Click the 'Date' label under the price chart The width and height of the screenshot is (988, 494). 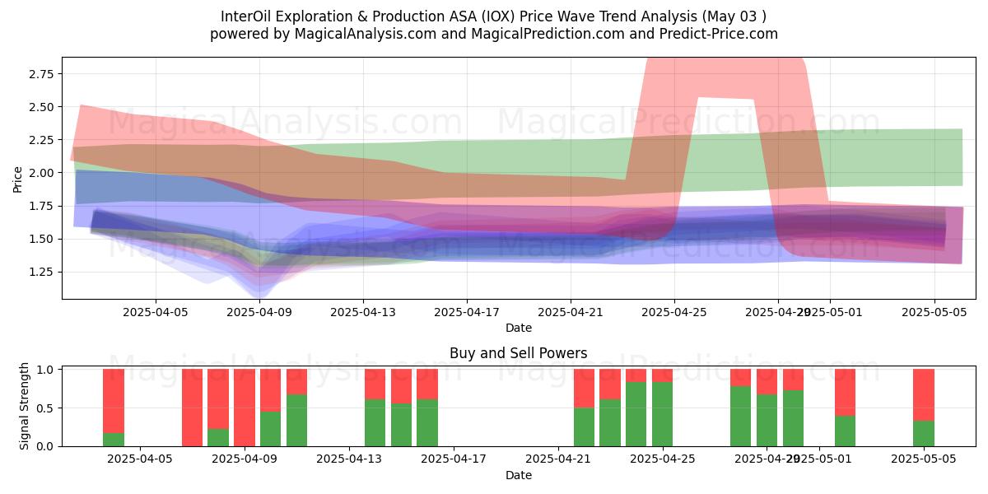pos(519,328)
